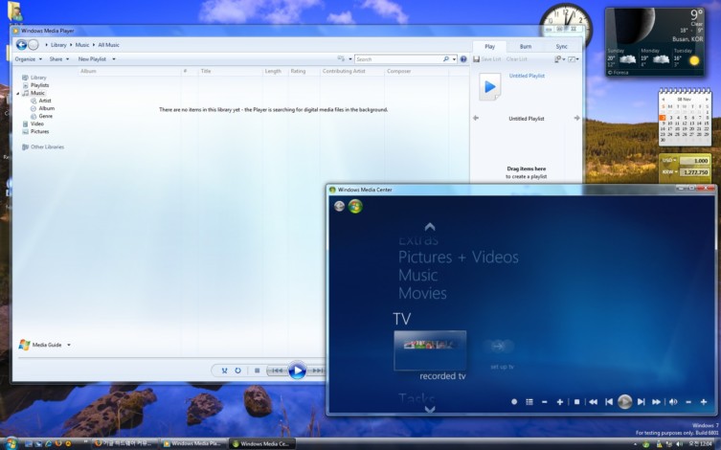Click the set up tv tile
The width and height of the screenshot is (721, 450).
coord(502,354)
